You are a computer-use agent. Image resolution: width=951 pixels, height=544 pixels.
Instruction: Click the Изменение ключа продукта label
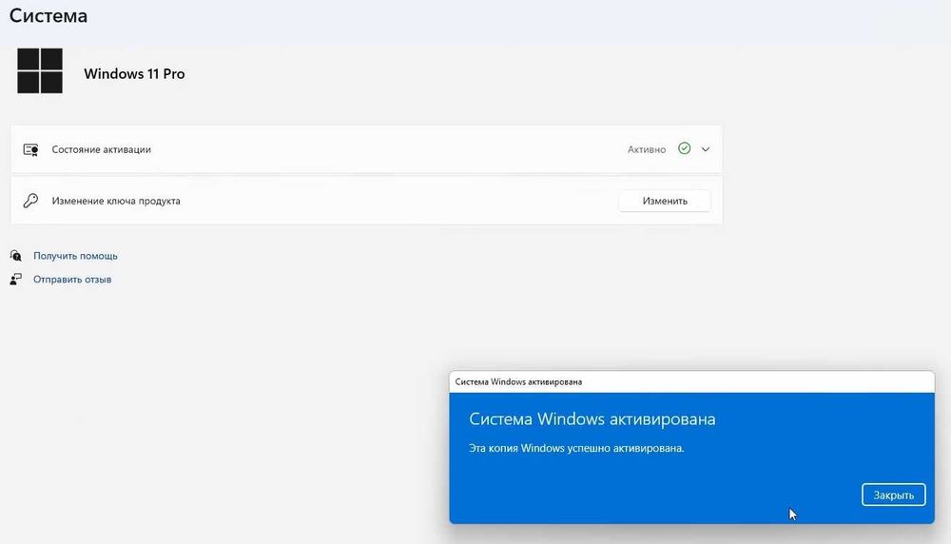116,201
